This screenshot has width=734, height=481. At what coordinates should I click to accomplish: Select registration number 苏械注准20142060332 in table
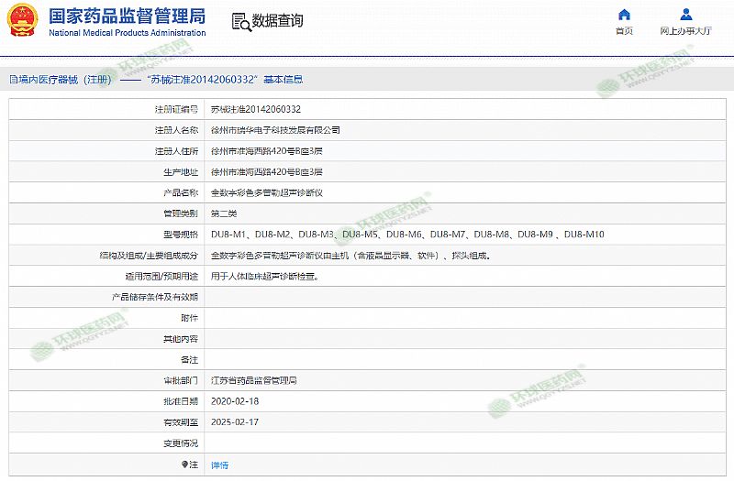pos(255,109)
